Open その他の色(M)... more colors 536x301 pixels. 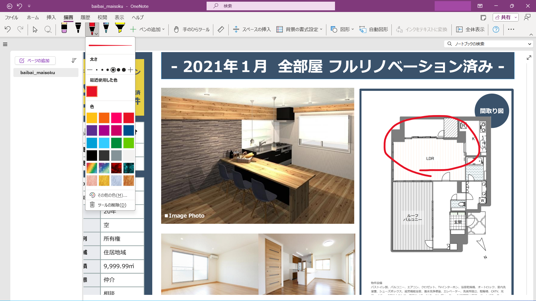point(110,195)
